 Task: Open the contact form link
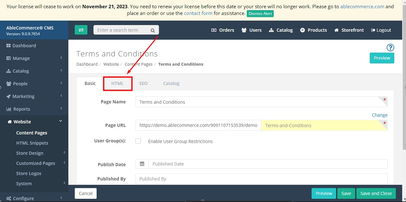coord(198,13)
